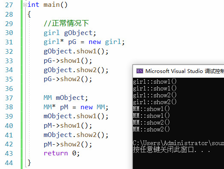Click the 'new' keyword on line 31
Screen dimensions: 224x169
(95, 42)
